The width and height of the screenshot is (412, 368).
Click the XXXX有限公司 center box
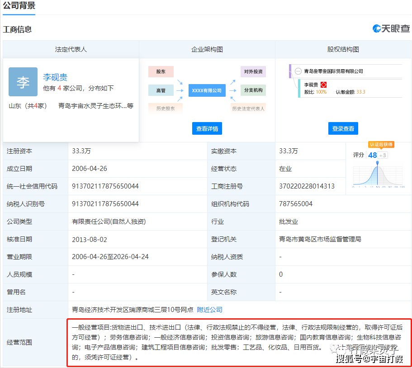[207, 90]
